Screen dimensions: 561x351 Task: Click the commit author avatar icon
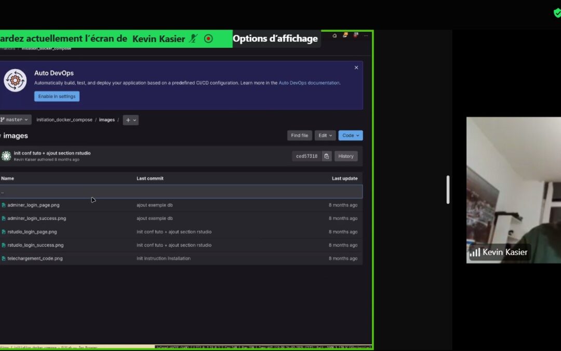[6, 156]
